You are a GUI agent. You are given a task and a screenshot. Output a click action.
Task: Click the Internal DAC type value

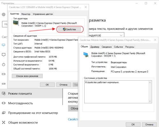coord(38,44)
